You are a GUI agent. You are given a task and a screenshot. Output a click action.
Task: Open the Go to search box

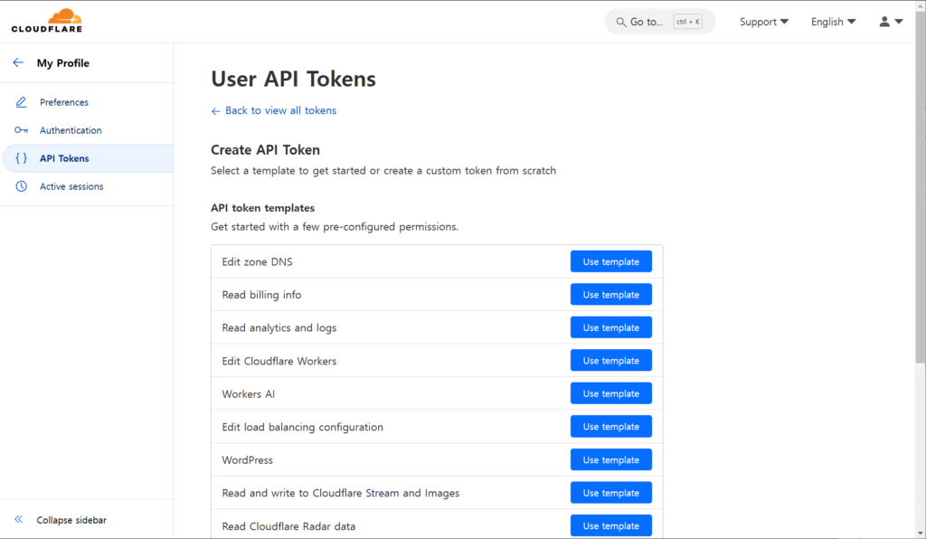coord(659,22)
